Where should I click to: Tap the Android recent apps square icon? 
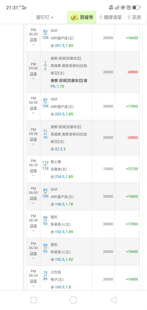(x=33, y=300)
